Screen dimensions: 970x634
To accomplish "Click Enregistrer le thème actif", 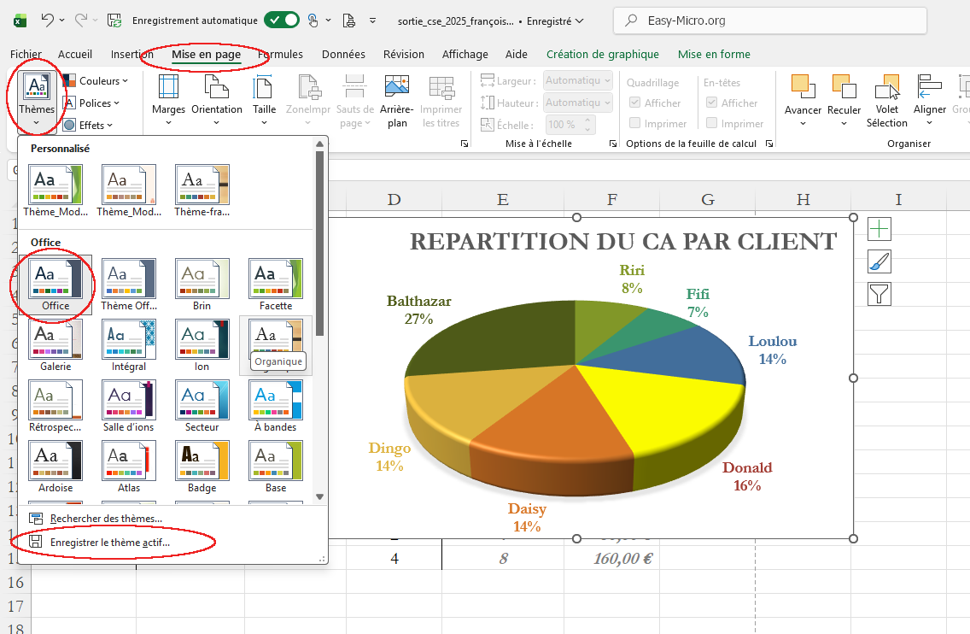I will pos(109,542).
